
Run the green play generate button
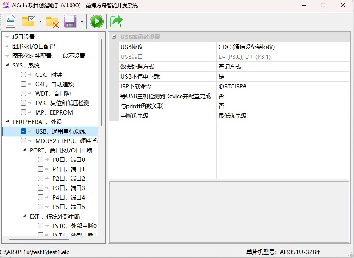tap(97, 21)
